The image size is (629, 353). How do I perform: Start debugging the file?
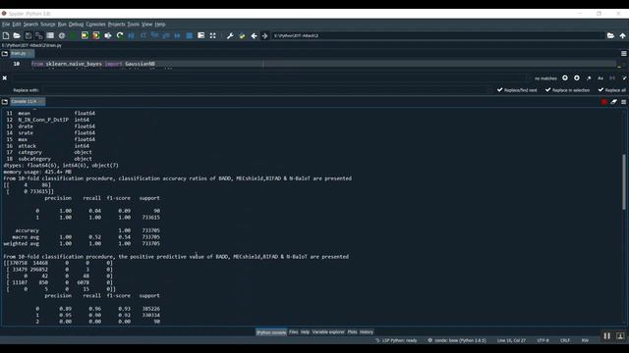(131, 35)
